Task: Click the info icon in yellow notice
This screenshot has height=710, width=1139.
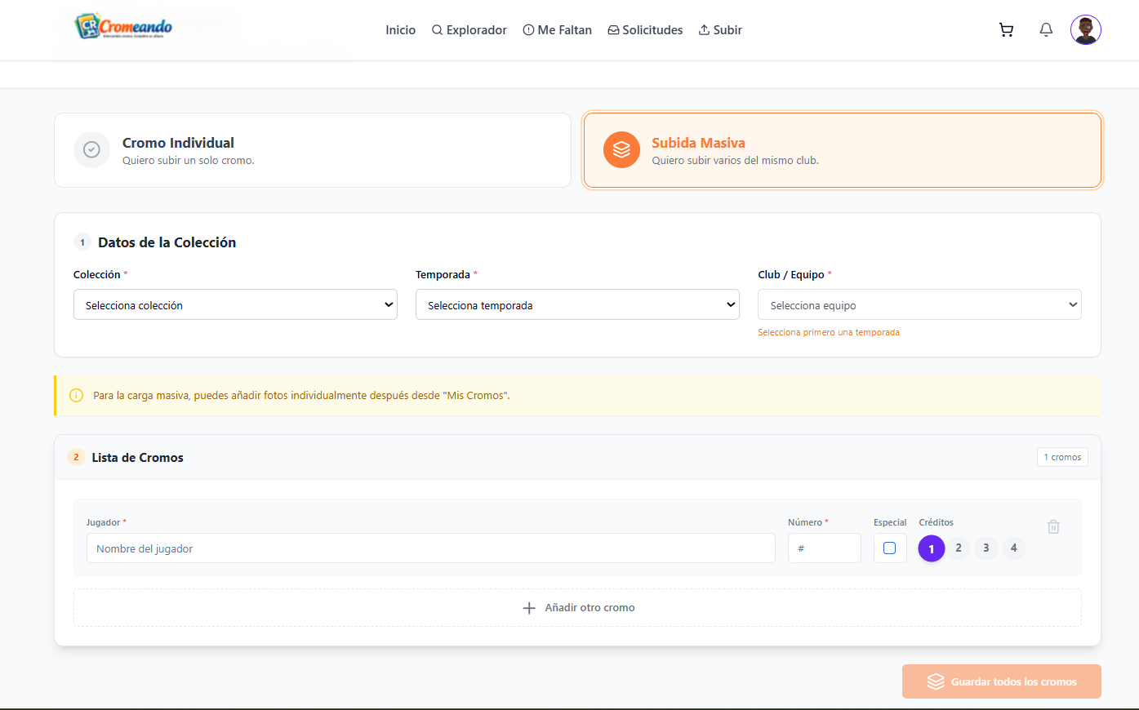Action: click(x=77, y=396)
